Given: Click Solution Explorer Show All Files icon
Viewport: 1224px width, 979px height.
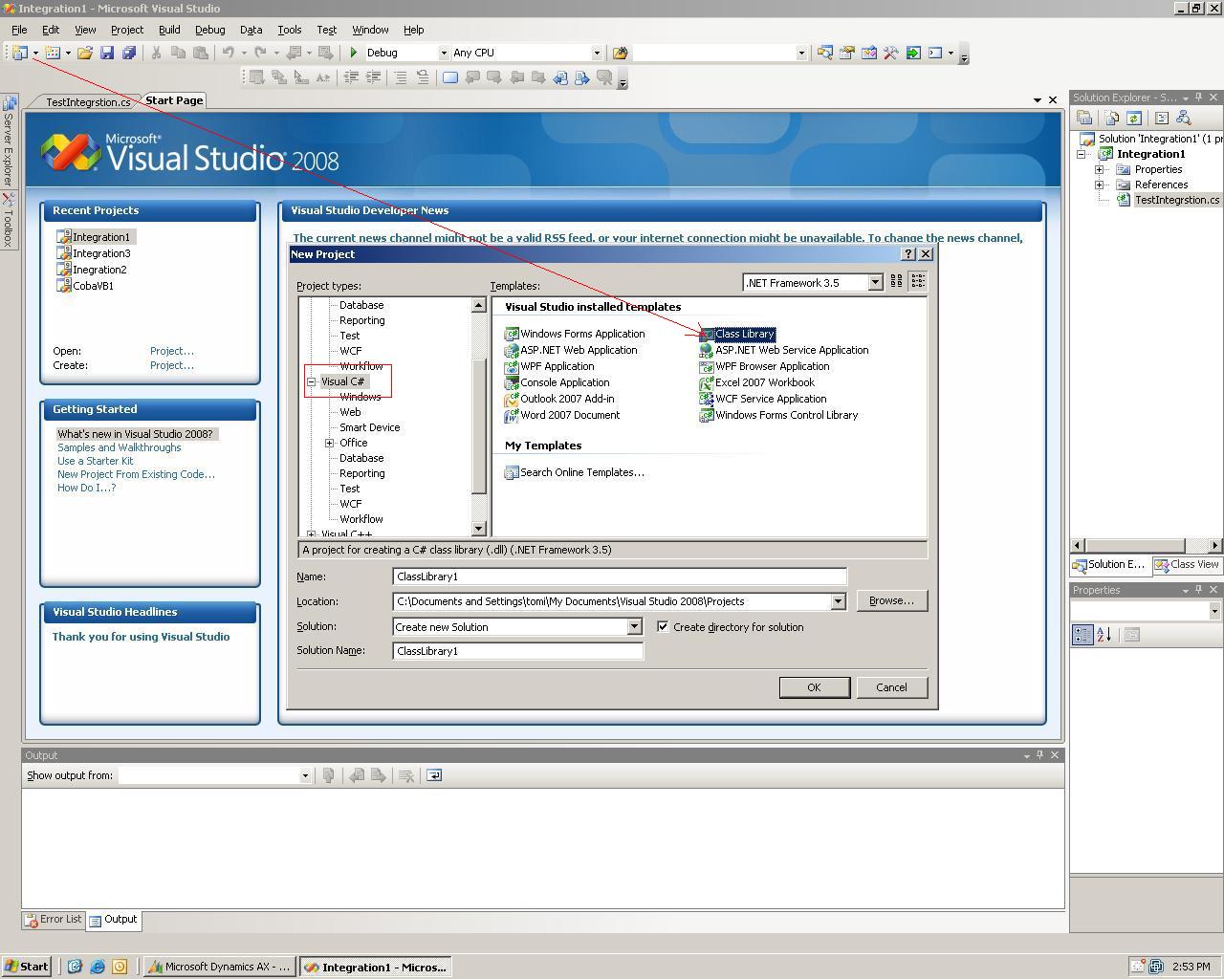Looking at the screenshot, I should [x=1111, y=118].
